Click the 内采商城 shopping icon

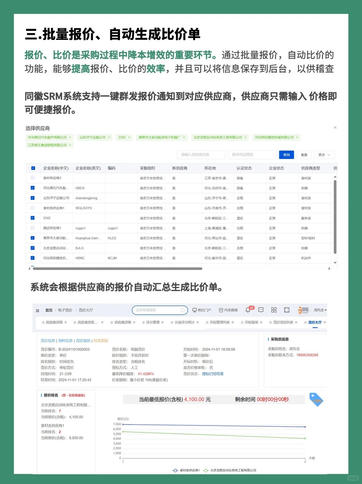point(221,310)
